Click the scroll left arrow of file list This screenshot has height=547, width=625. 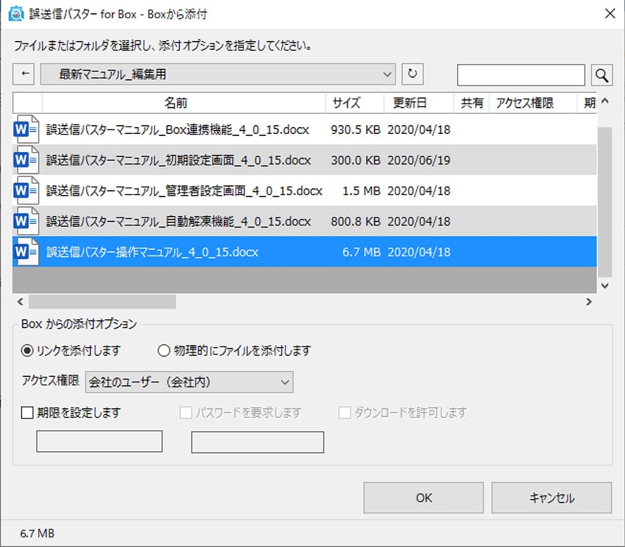point(20,301)
